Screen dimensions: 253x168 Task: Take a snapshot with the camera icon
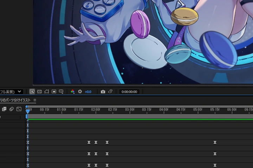click(x=103, y=92)
